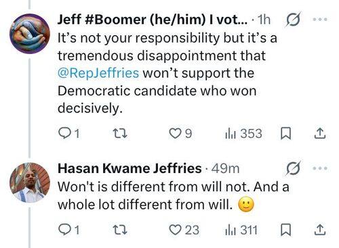Share Jeff #Boomer's tweet
Viewport: 339px width, 248px height.
tap(320, 133)
